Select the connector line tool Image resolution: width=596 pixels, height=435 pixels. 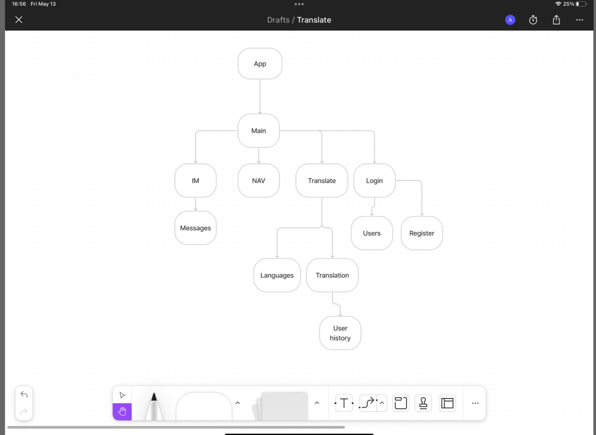tap(368, 403)
